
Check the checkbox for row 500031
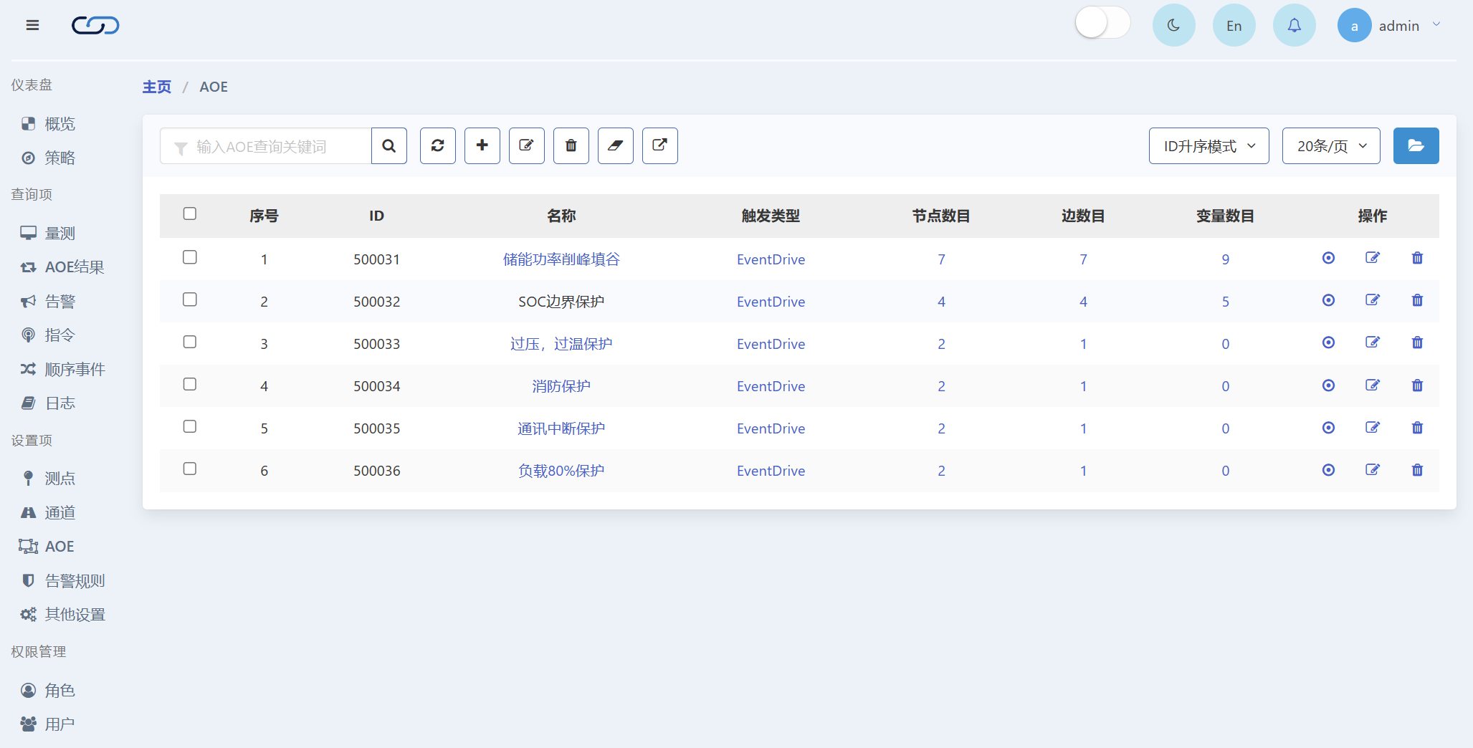coord(190,257)
